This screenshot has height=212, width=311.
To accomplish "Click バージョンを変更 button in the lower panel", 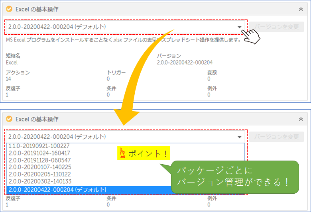I will tap(277, 137).
